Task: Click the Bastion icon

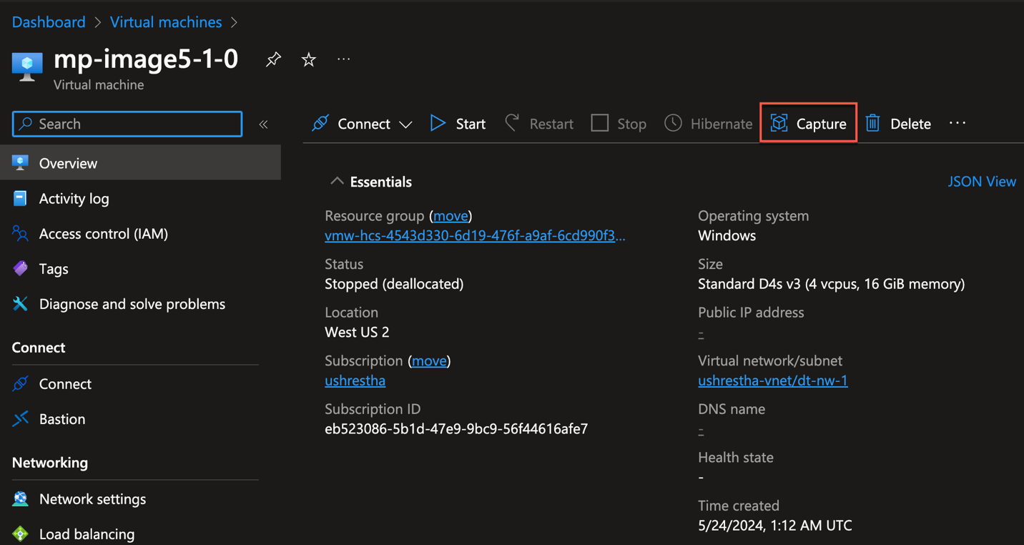Action: 20,418
